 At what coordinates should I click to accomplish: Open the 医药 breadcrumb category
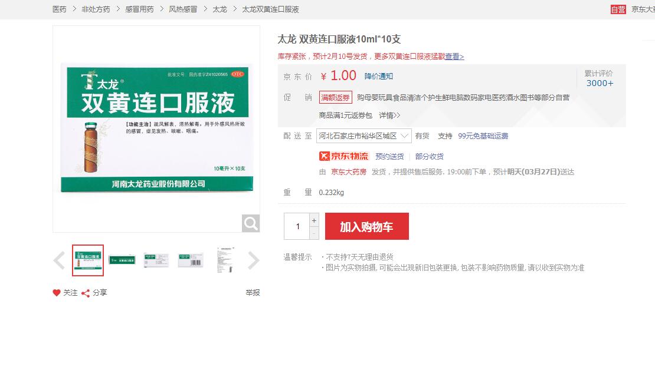(x=60, y=9)
